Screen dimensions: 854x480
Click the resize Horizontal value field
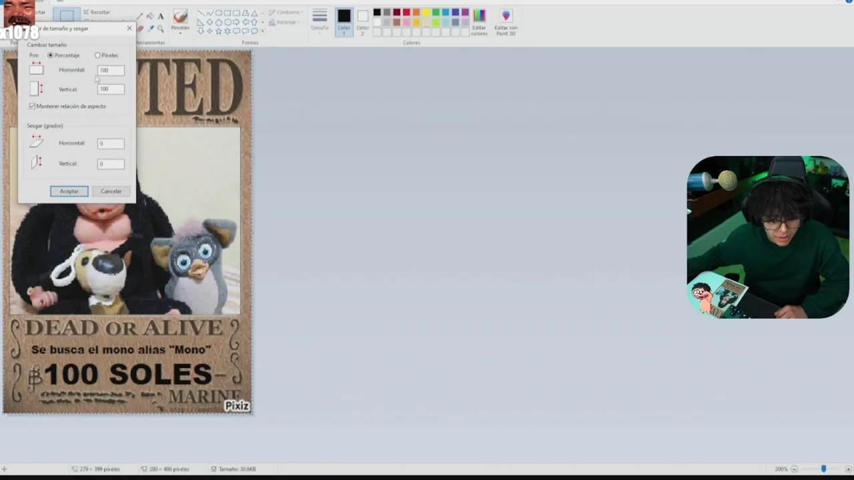[111, 70]
